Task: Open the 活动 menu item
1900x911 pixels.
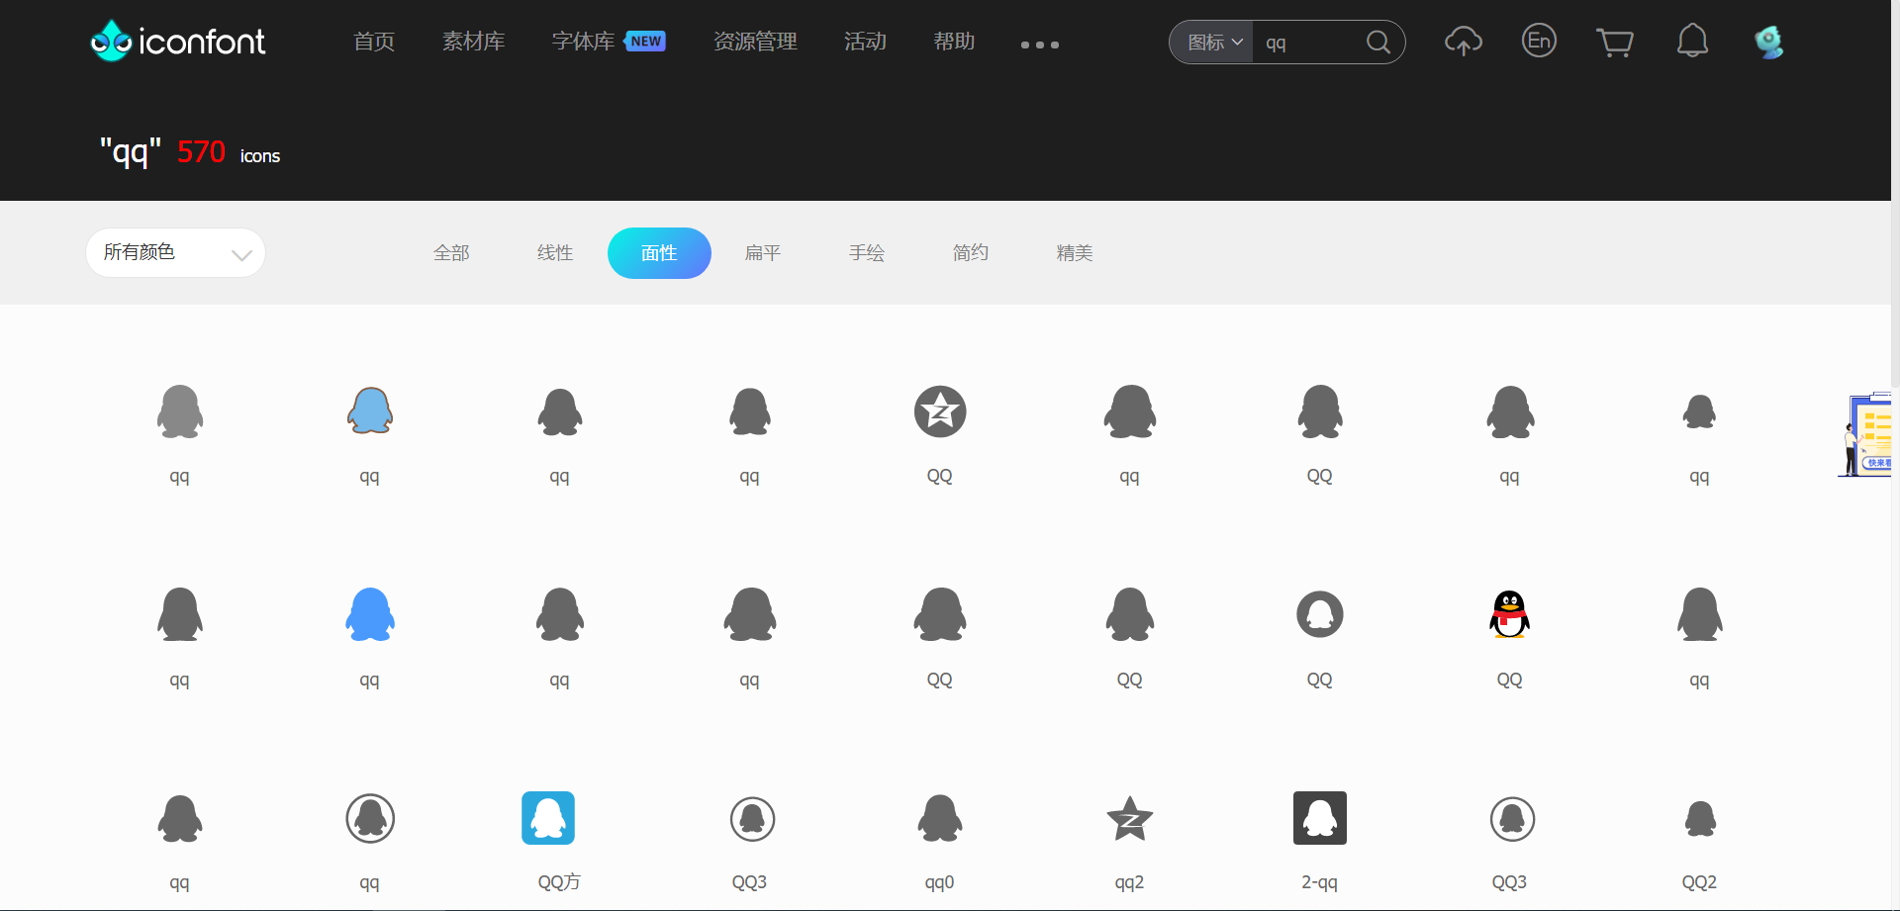Action: [865, 42]
